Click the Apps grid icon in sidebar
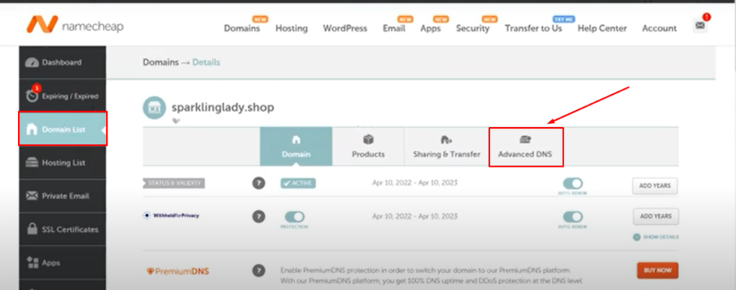Image resolution: width=736 pixels, height=290 pixels. tap(32, 262)
